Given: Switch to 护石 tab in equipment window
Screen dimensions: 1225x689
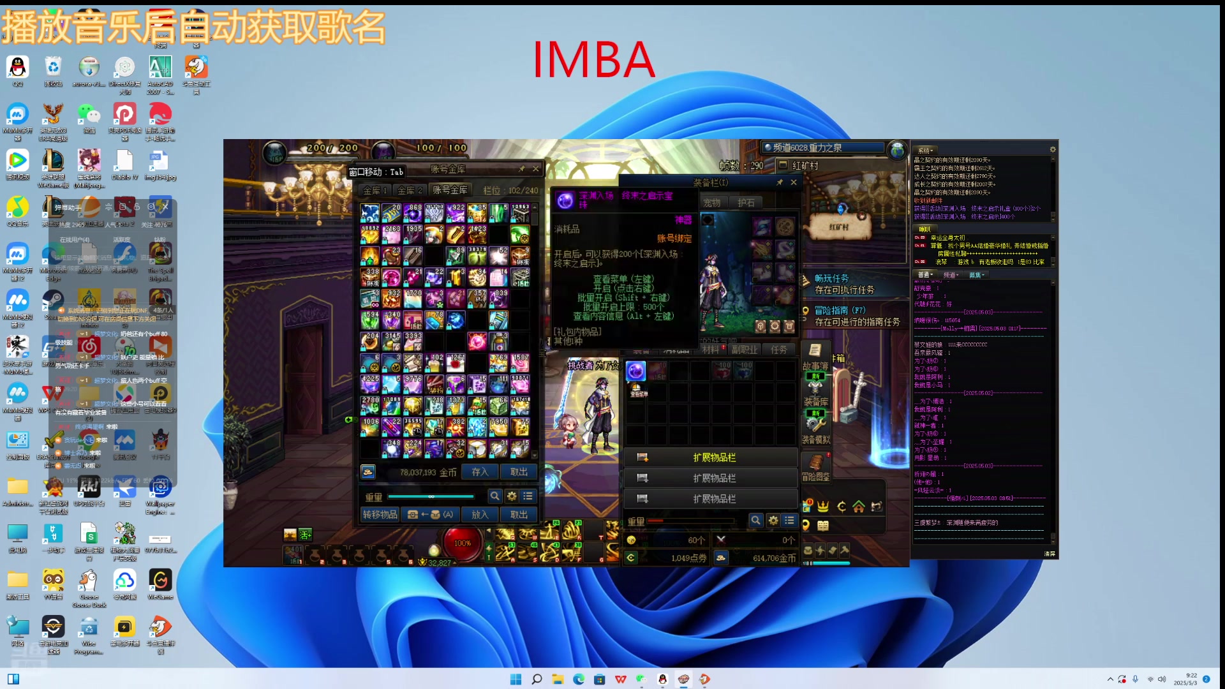Looking at the screenshot, I should (x=746, y=203).
